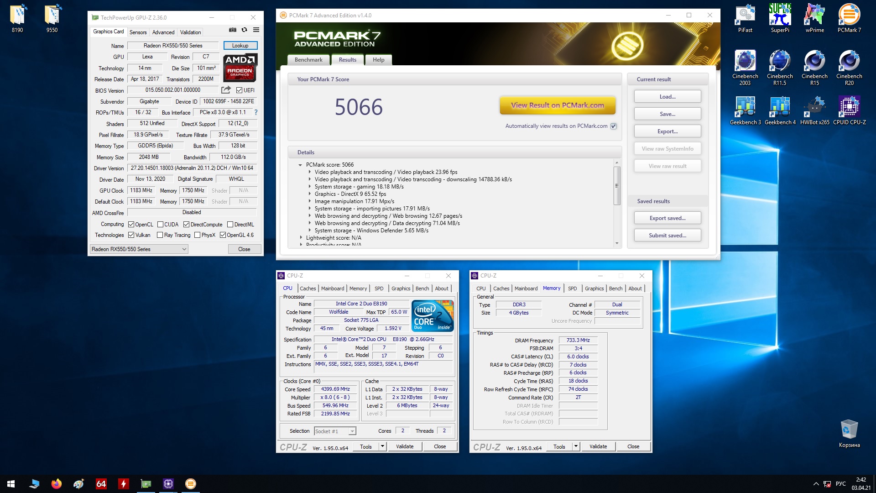This screenshot has width=876, height=493.
Task: Toggle CUDA checkbox
Action: pyautogui.click(x=161, y=225)
